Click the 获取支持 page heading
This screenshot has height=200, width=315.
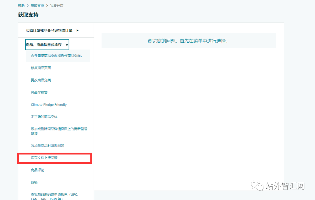pos(28,15)
